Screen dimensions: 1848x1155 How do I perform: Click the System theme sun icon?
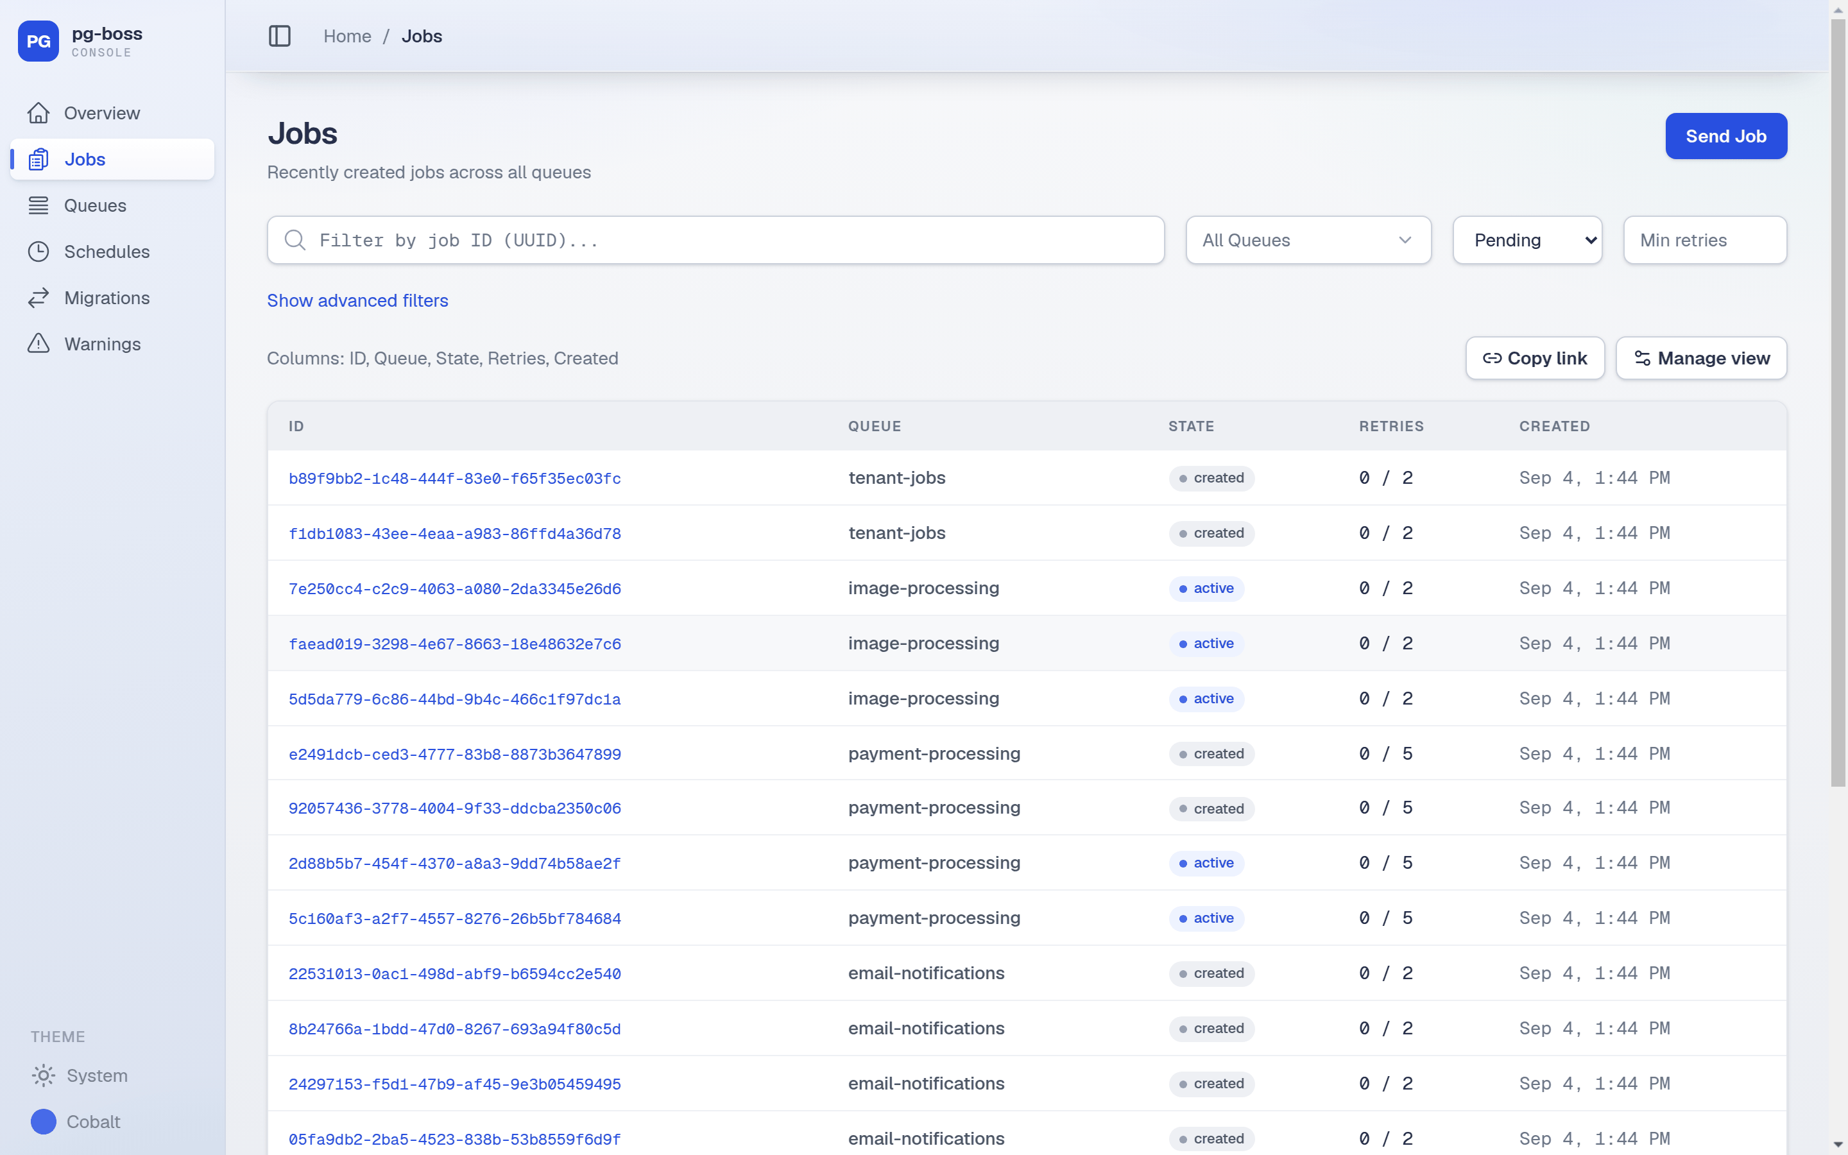(44, 1075)
